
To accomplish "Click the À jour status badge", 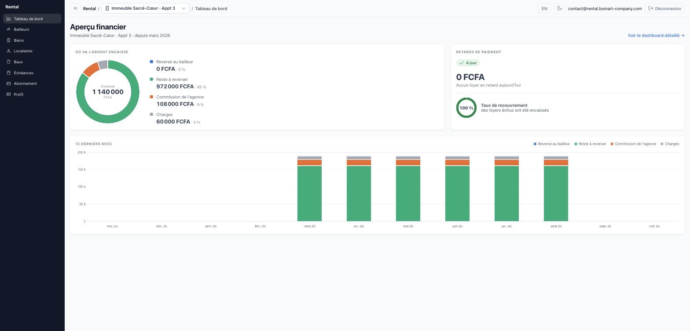I will (x=468, y=63).
